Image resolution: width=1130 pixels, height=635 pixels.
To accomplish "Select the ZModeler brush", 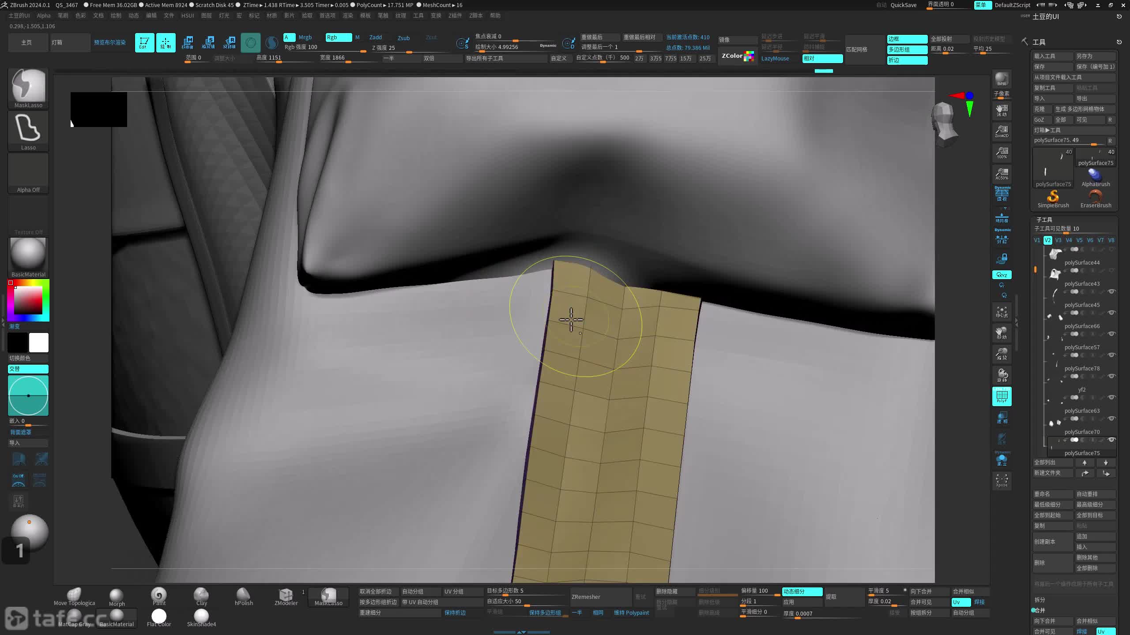I will (286, 597).
